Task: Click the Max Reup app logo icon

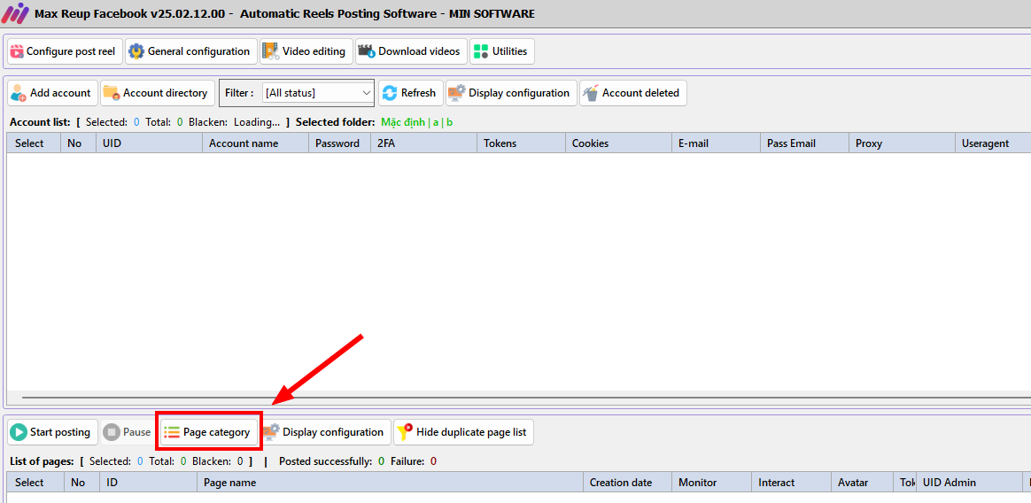Action: pos(15,13)
